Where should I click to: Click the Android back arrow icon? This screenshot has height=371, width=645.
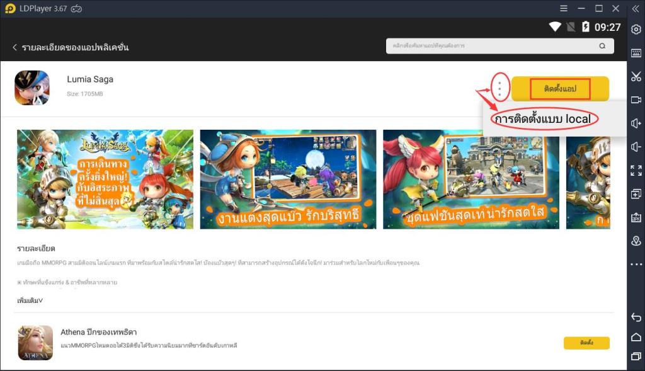[x=636, y=317]
